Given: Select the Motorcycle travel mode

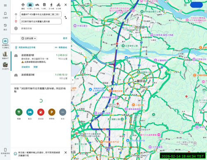Looking at the screenshot, I should [x=37, y=5].
